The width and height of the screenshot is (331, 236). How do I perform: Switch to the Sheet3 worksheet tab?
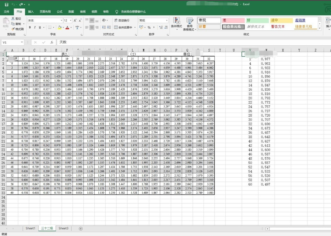[x=63, y=228]
